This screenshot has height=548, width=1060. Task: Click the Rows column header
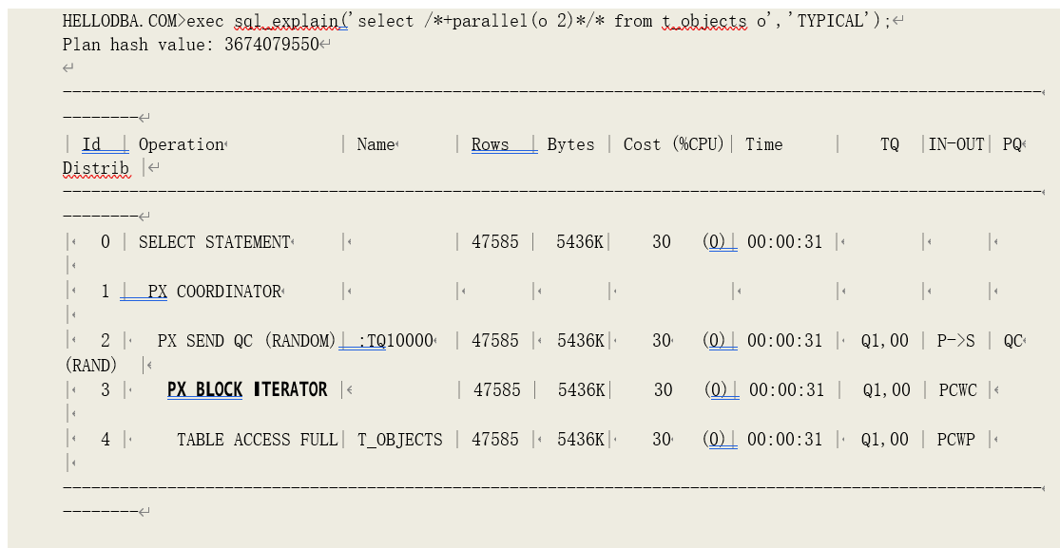[x=491, y=144]
